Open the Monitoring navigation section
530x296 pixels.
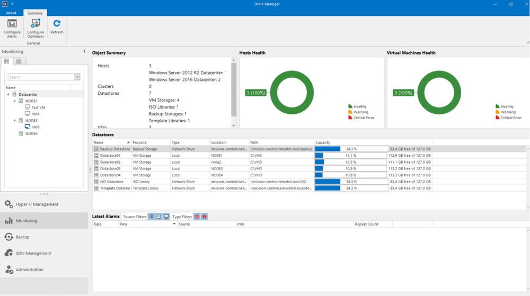[x=44, y=220]
